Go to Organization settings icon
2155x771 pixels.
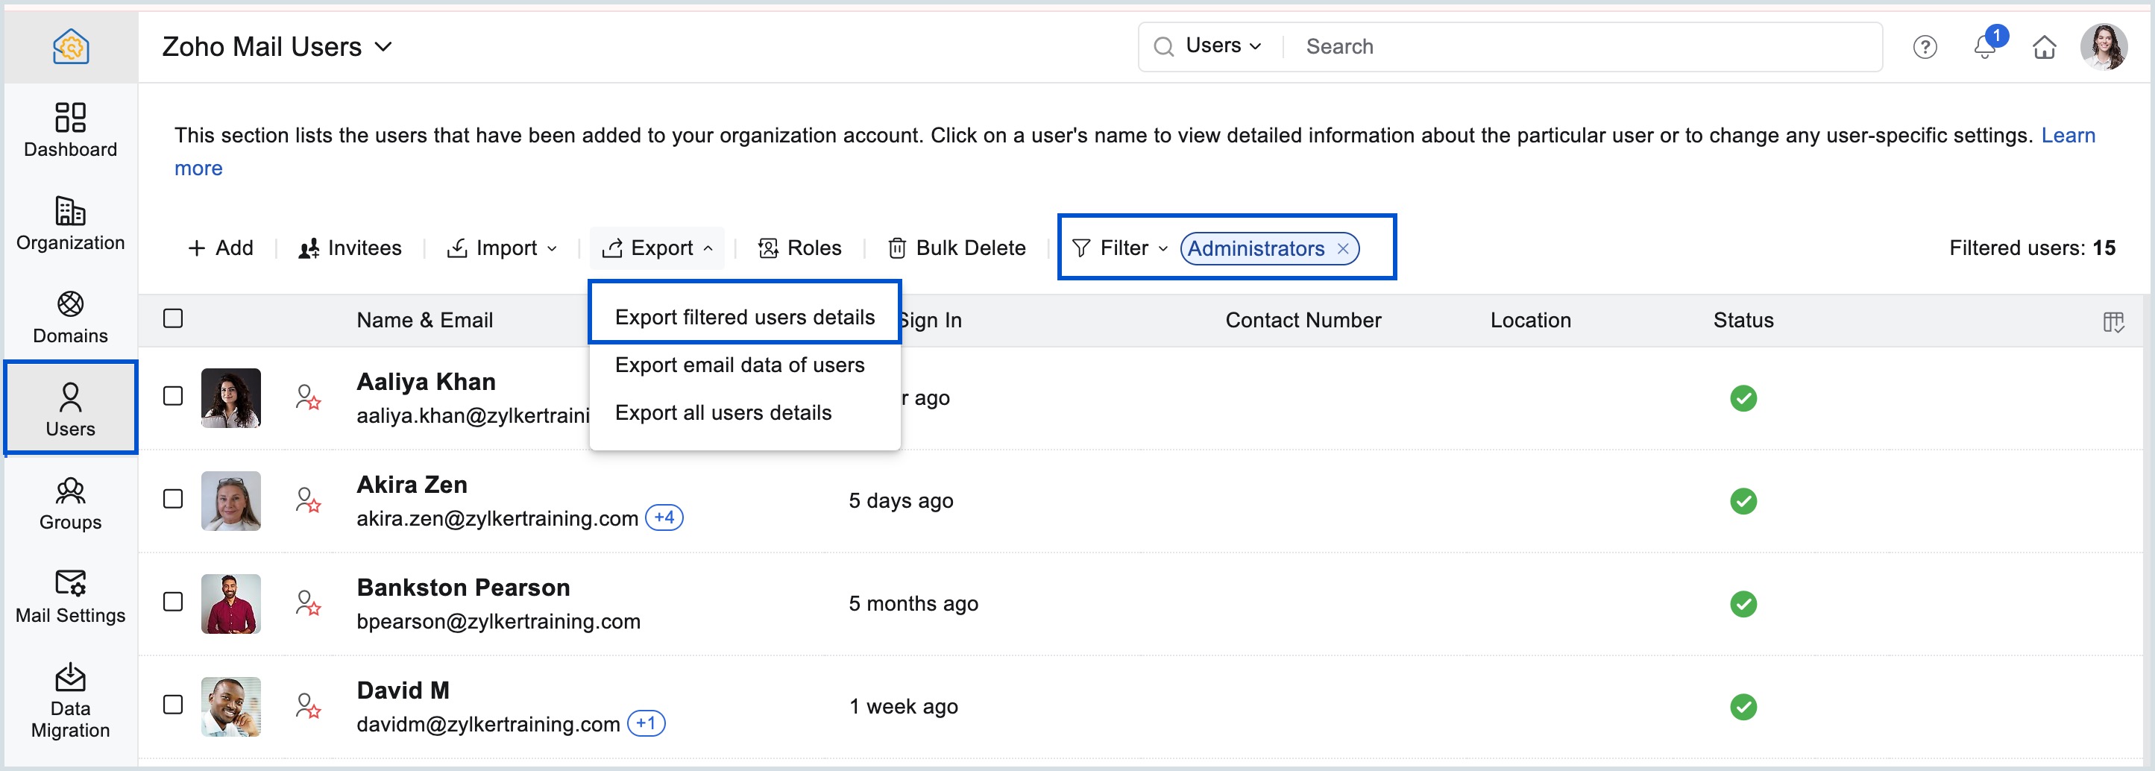tap(70, 212)
